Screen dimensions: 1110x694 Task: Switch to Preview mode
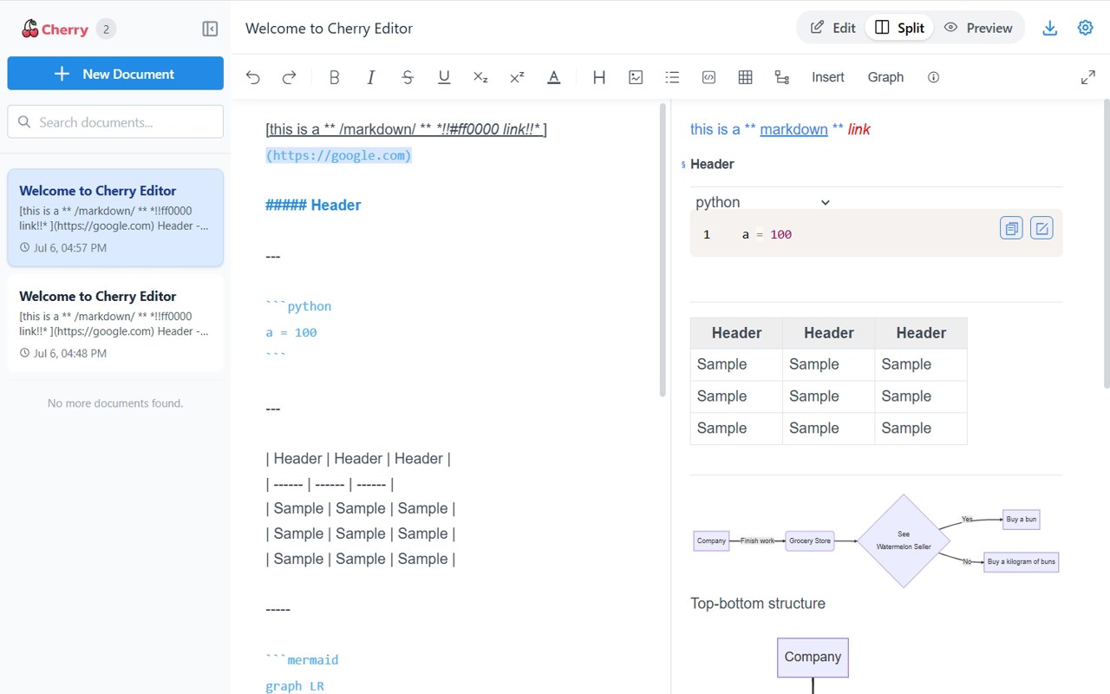tap(978, 28)
